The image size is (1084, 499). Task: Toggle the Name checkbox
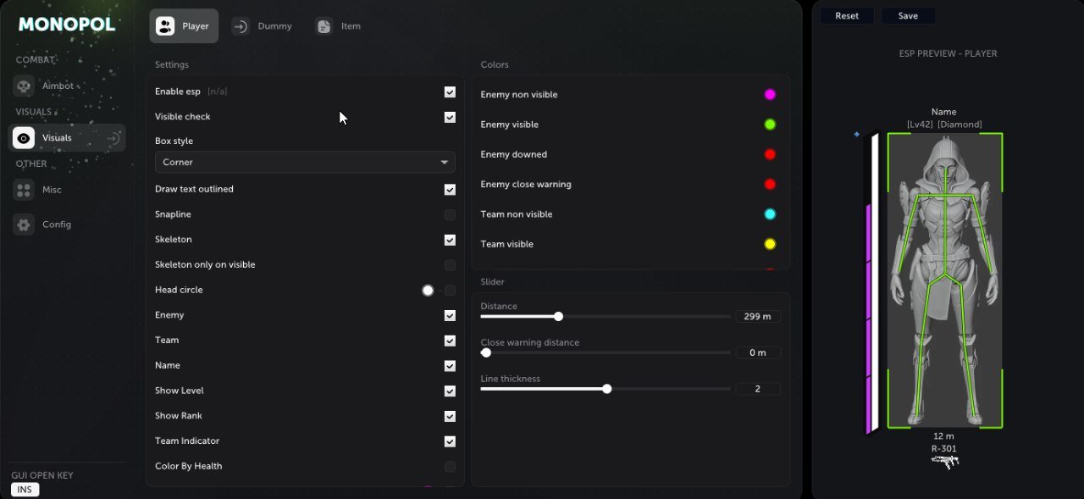click(x=450, y=366)
